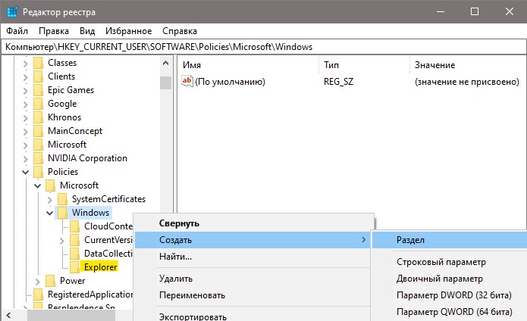
Task: Click the SystemCertificates folder icon
Action: click(x=63, y=199)
